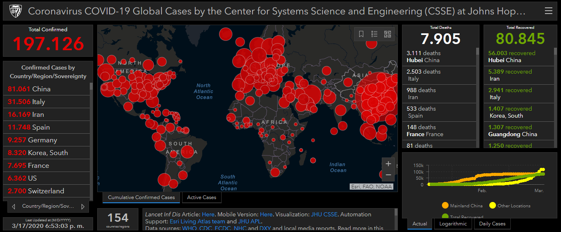Select 2.700 Switzerland in country list
The height and width of the screenshot is (232, 561).
[47, 191]
